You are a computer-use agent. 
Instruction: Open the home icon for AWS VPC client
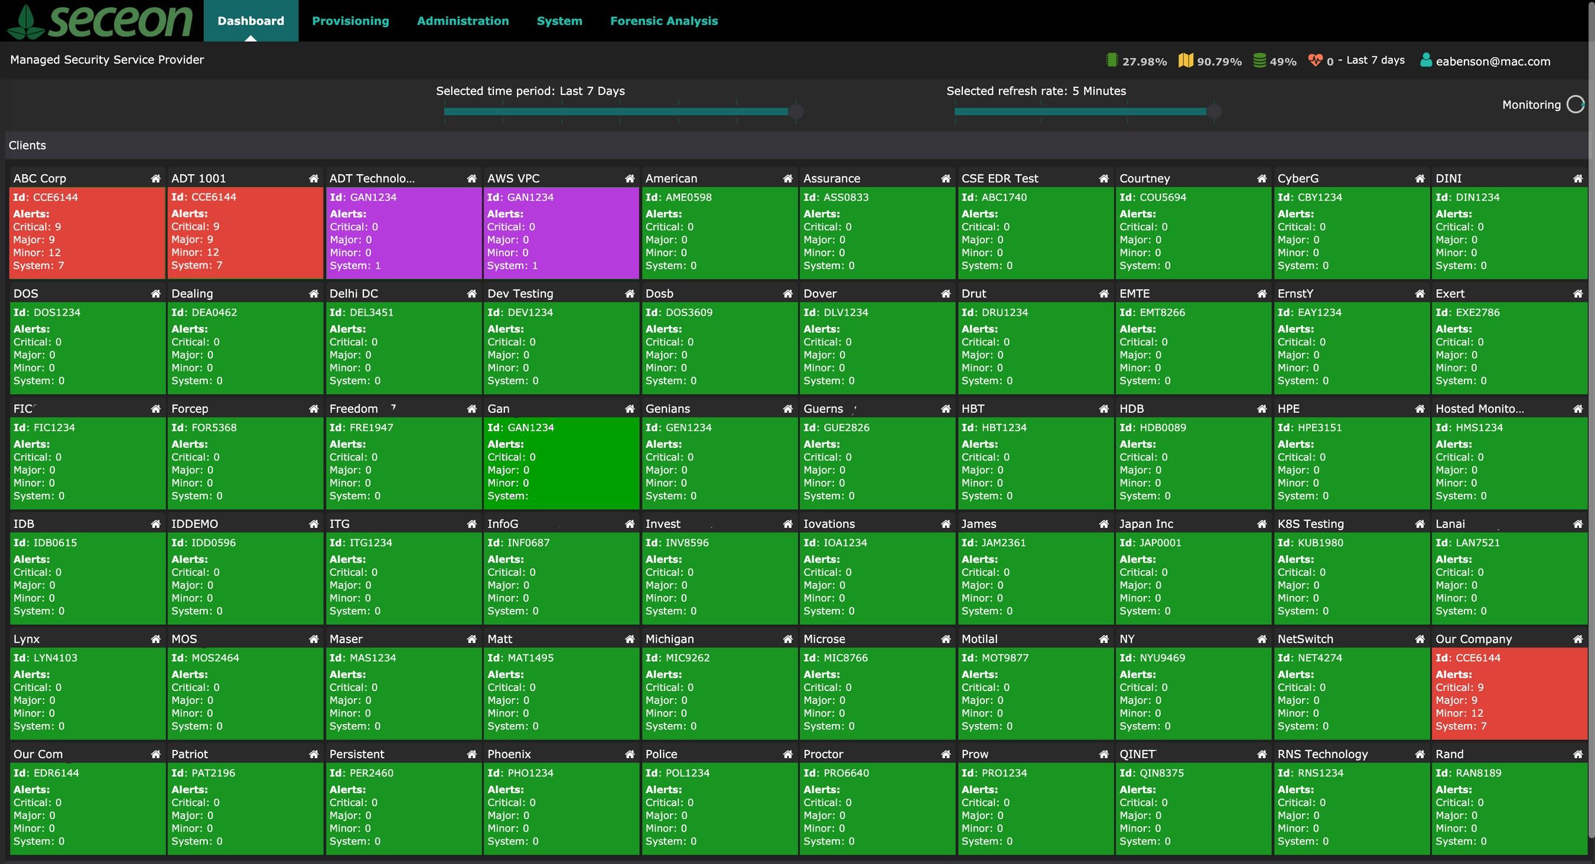click(630, 179)
